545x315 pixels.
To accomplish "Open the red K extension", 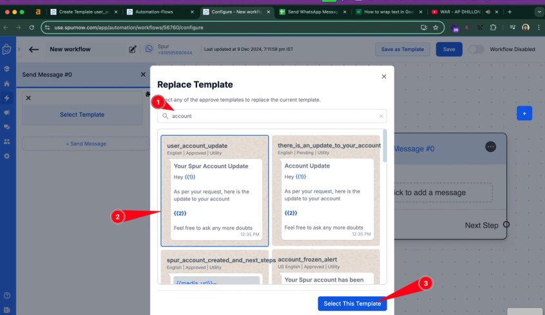I will (467, 28).
